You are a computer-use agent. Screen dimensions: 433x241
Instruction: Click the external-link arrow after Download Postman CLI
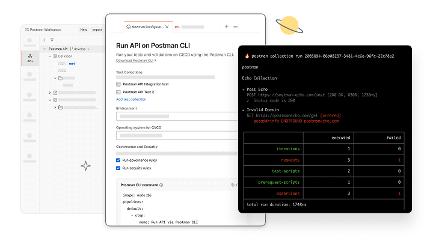tap(155, 61)
